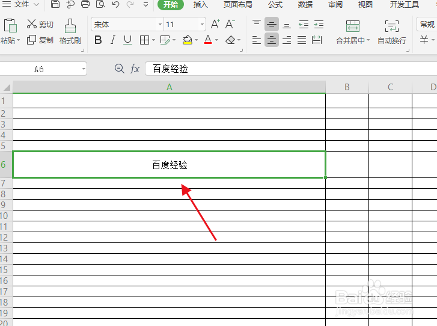Click the currency ¥ format icon
Viewport: 437px width, 326px height.
424,40
